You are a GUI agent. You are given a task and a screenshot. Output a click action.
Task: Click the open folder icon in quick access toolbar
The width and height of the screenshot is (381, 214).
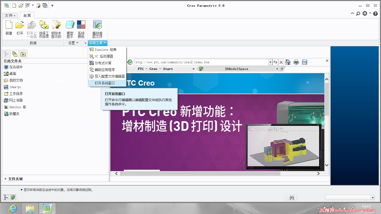pyautogui.click(x=21, y=6)
